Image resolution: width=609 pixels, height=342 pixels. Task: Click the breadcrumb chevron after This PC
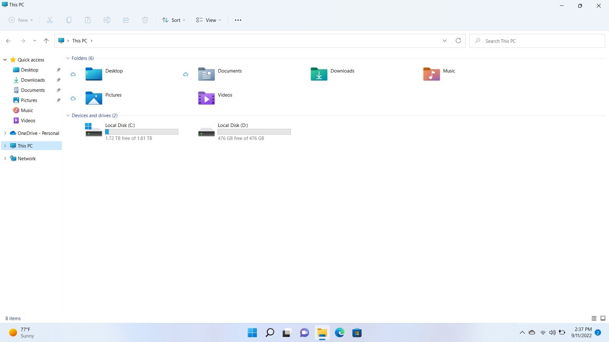[91, 41]
